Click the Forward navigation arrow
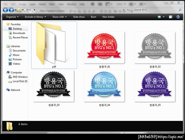185x140 pixels. click(11, 10)
